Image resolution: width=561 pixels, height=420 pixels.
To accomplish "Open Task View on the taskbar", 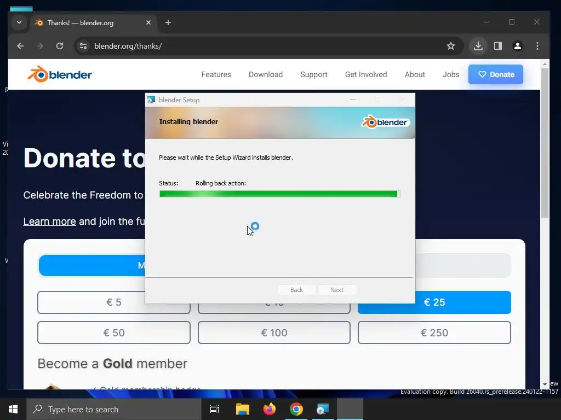I will click(x=215, y=409).
